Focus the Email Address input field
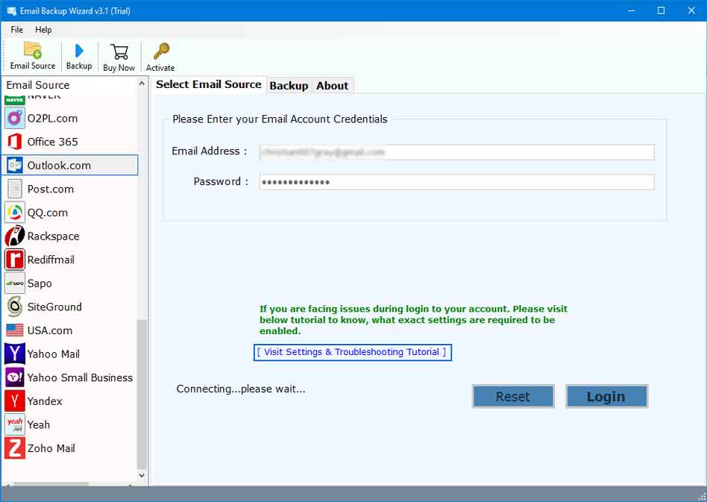The image size is (707, 502). click(456, 152)
